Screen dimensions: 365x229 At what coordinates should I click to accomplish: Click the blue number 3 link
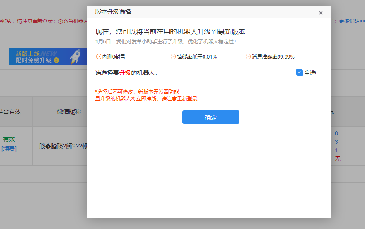coord(336,142)
